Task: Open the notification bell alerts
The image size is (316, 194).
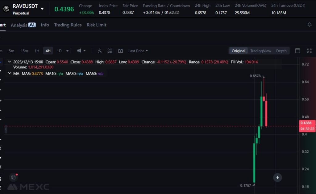Action: pos(310,25)
